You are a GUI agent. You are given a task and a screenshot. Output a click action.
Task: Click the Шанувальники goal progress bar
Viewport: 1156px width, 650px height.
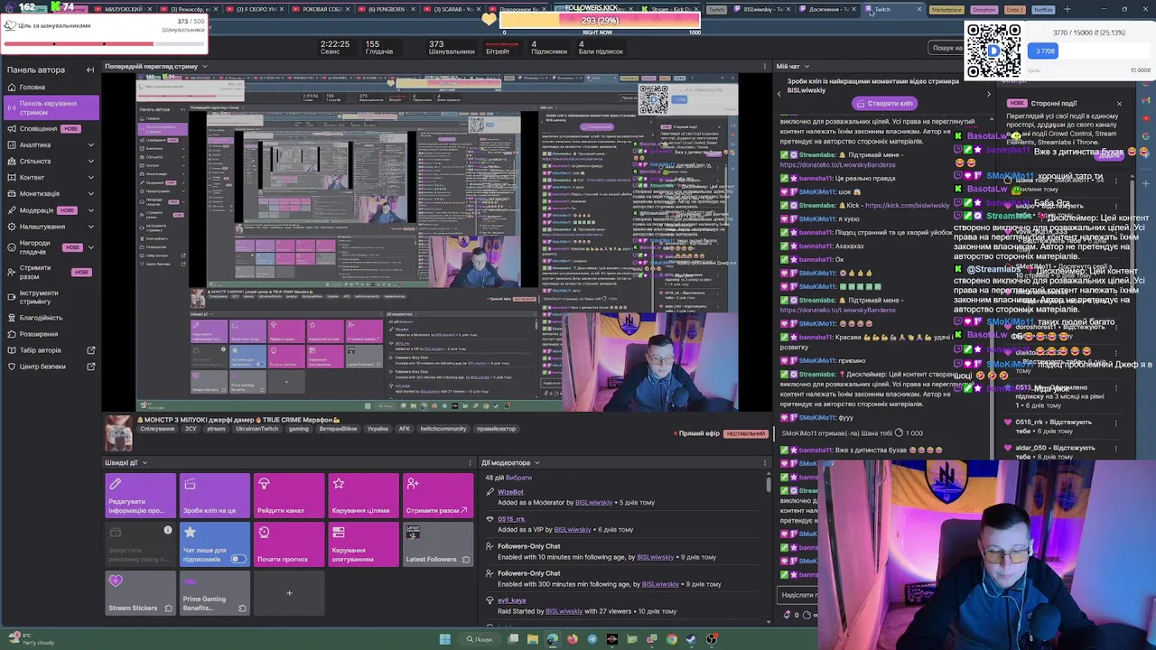[x=104, y=44]
